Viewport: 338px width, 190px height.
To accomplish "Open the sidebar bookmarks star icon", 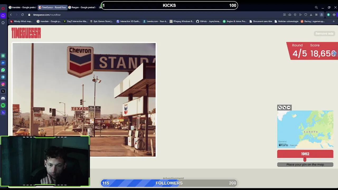I will [x=3, y=23].
